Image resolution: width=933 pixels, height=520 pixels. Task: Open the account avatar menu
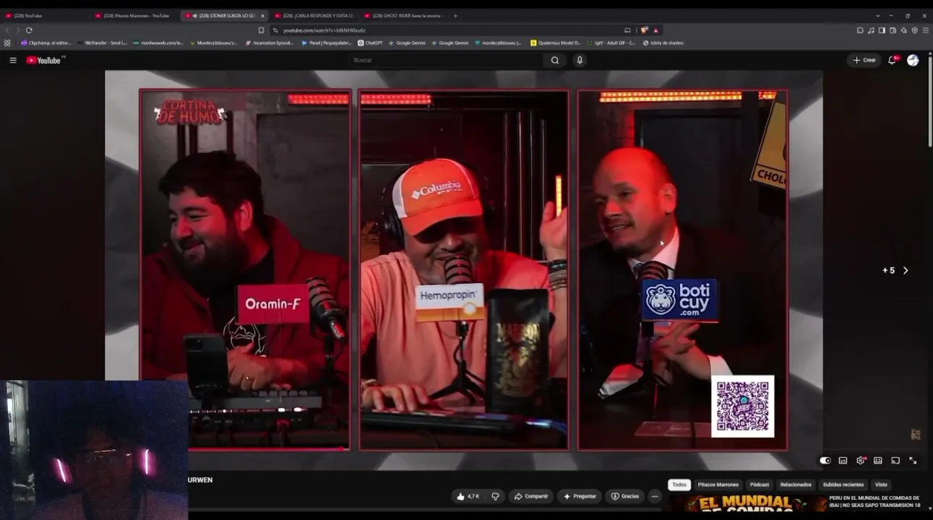913,61
